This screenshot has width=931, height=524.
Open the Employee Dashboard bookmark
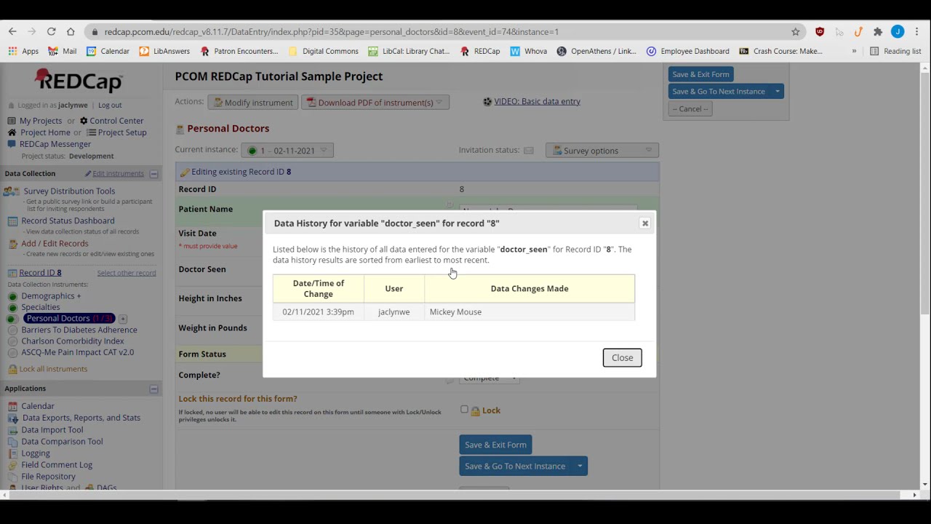pyautogui.click(x=688, y=51)
